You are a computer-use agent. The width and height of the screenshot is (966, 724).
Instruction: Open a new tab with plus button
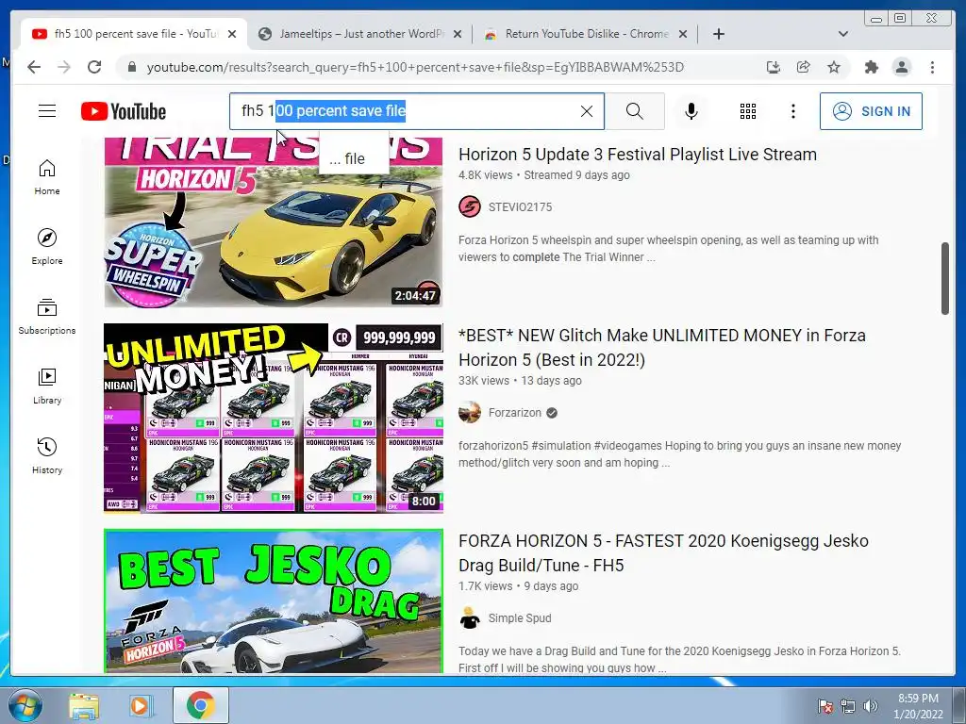718,34
